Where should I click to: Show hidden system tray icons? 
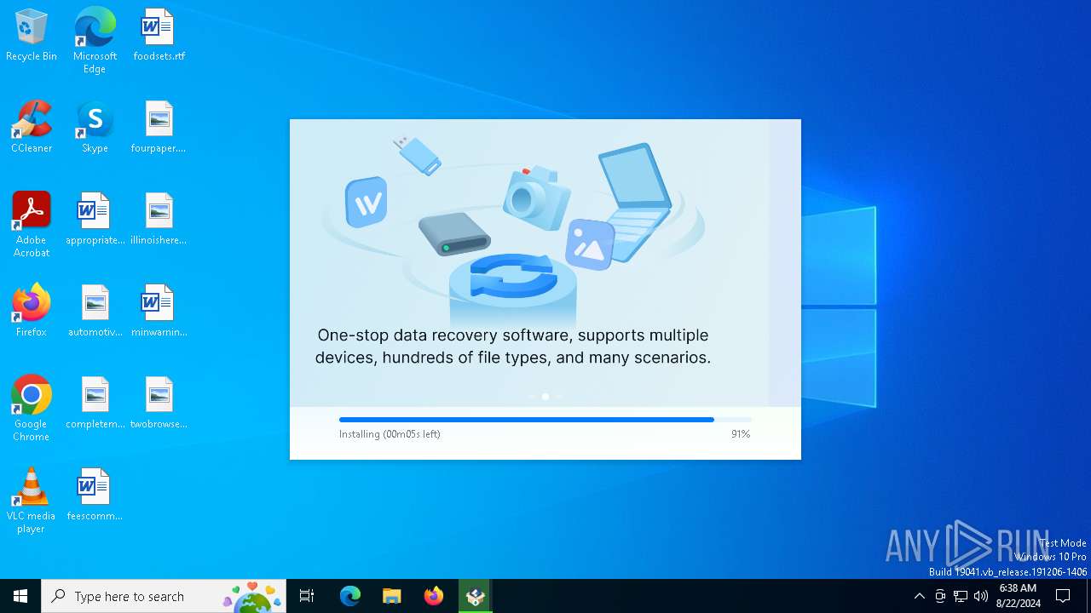click(919, 596)
